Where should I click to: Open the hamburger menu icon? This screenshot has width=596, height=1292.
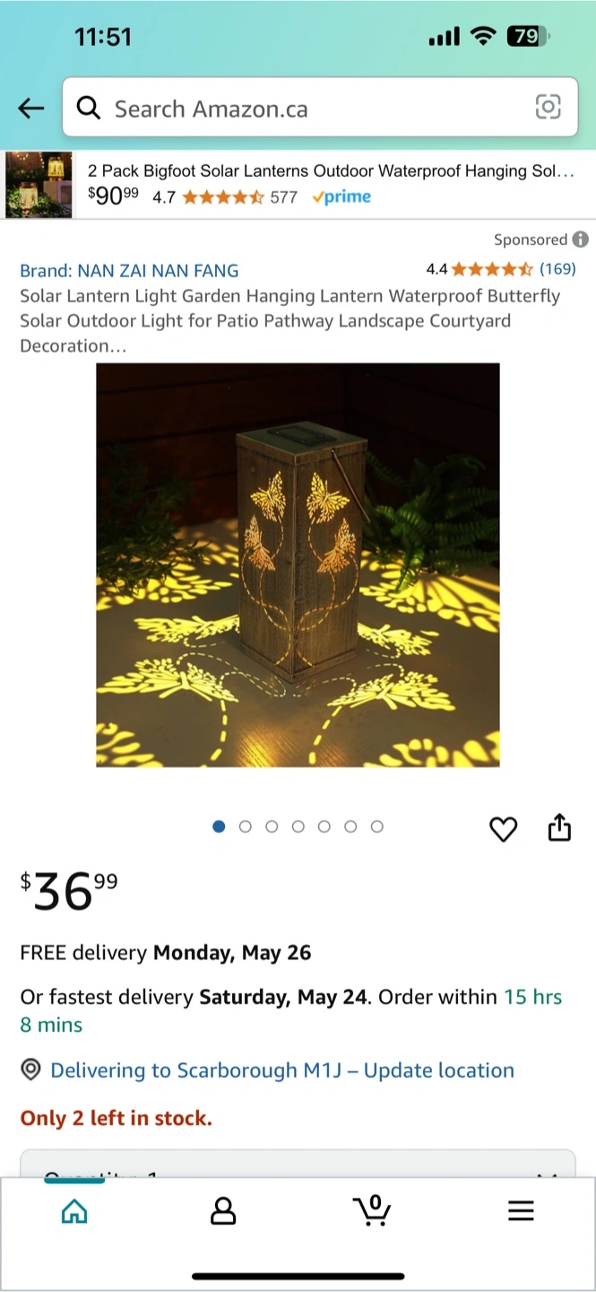click(x=521, y=1211)
